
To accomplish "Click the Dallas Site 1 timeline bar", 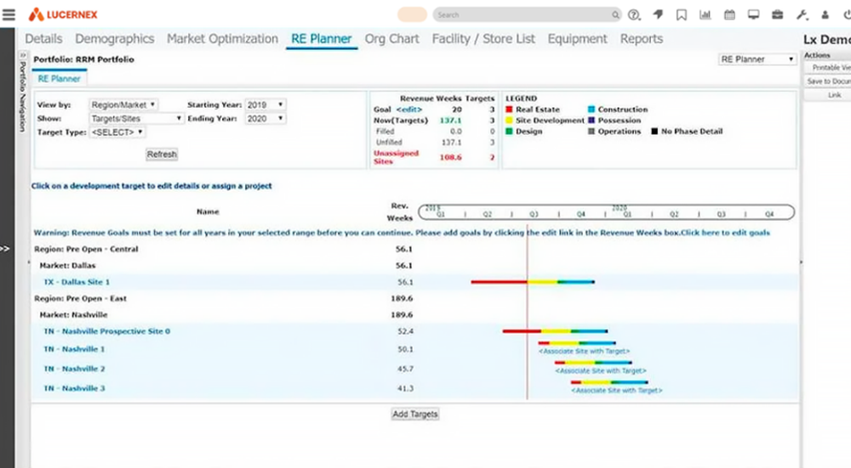I will tap(533, 282).
